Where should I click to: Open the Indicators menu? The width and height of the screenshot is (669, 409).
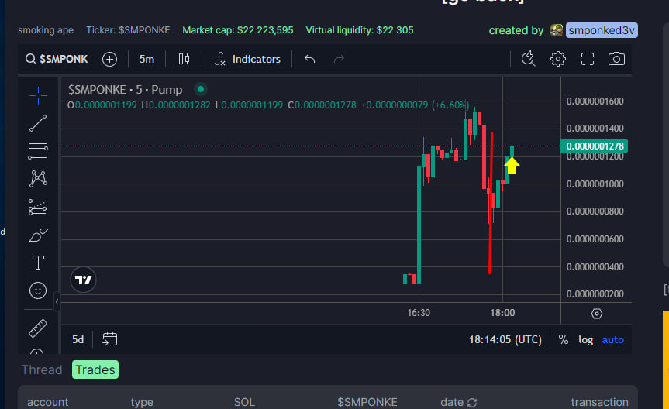(247, 59)
